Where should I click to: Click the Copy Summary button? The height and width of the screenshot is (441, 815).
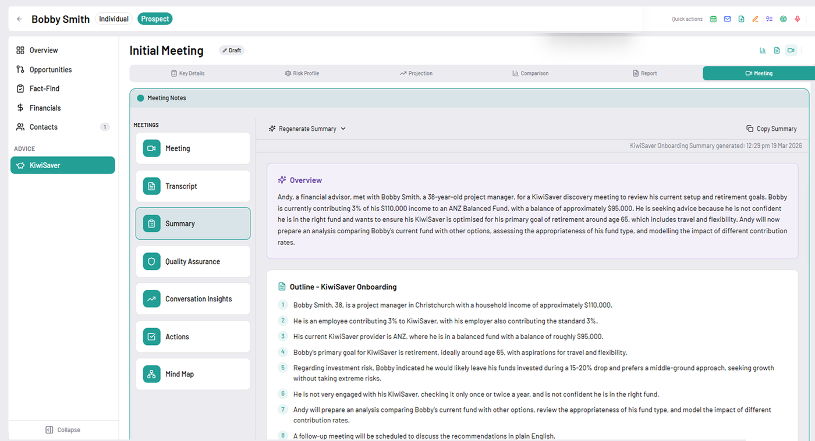(x=771, y=129)
